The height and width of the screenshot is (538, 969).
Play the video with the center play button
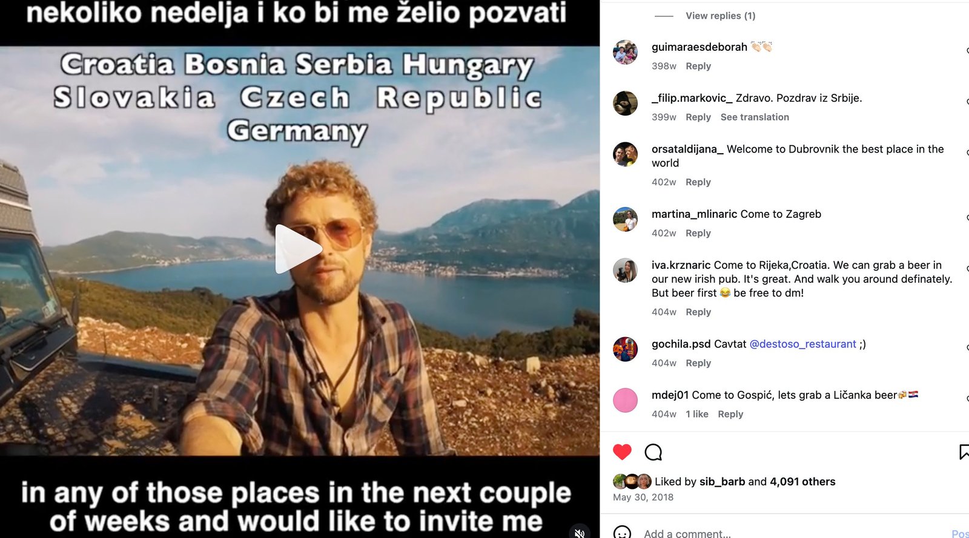(x=298, y=249)
